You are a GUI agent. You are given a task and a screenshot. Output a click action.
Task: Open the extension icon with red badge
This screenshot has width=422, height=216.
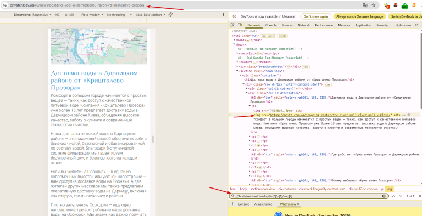387,5
